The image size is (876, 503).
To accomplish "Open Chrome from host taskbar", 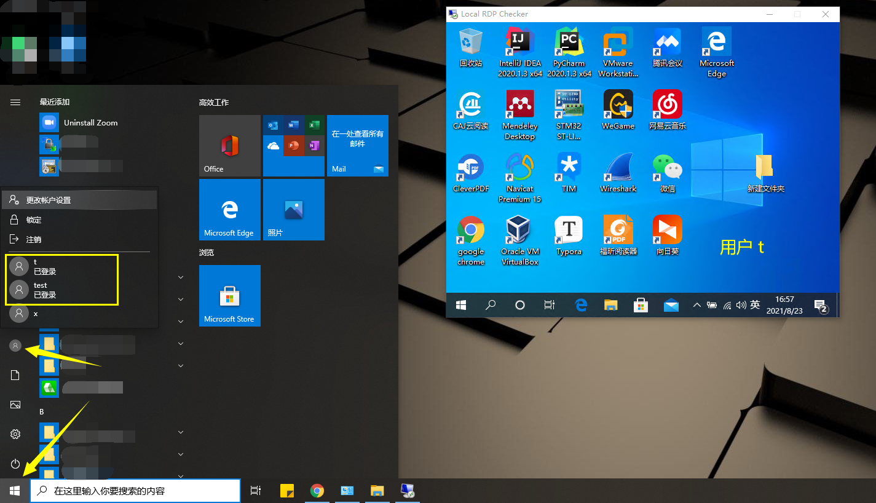I will (x=317, y=491).
